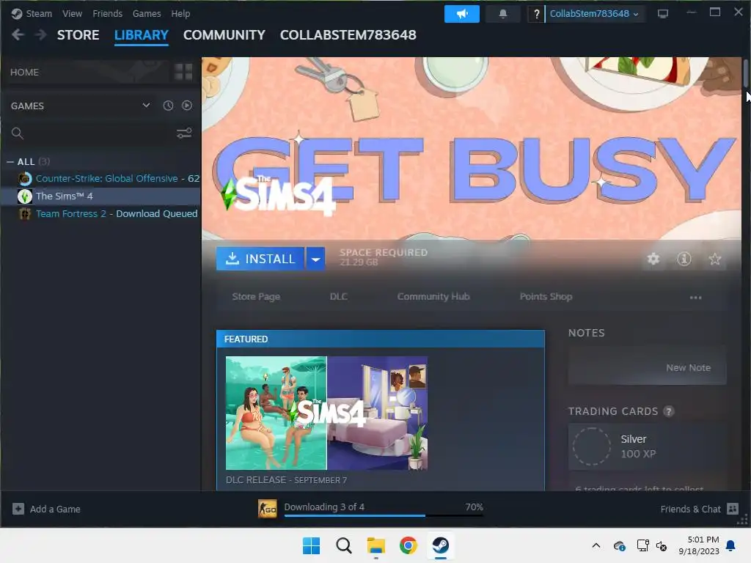Viewport: 751px width, 563px height.
Task: Open the DLC link
Action: (x=339, y=297)
